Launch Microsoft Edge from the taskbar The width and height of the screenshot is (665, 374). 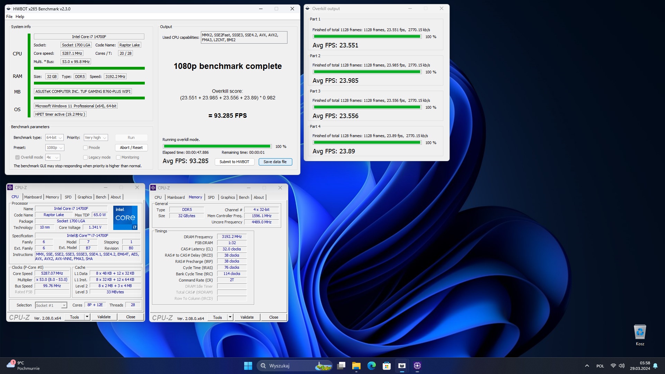click(x=372, y=366)
